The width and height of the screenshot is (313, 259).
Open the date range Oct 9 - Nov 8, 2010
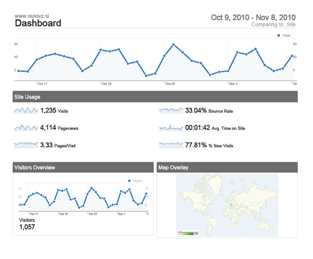point(253,17)
